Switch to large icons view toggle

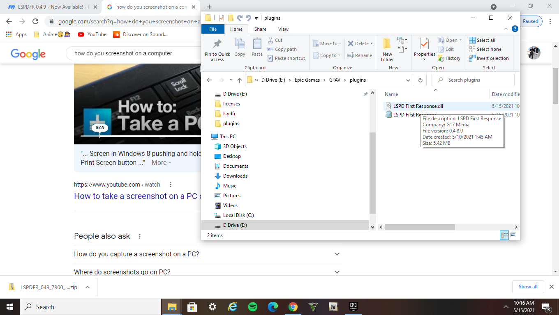[x=513, y=235]
